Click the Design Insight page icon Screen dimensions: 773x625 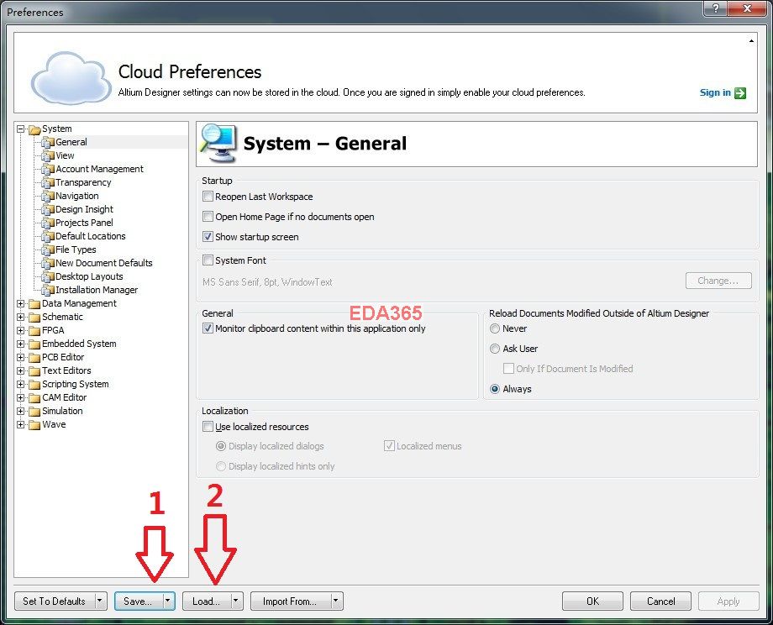pyautogui.click(x=48, y=209)
